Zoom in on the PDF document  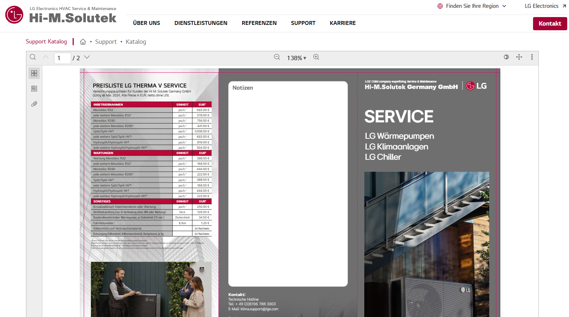[x=316, y=57]
